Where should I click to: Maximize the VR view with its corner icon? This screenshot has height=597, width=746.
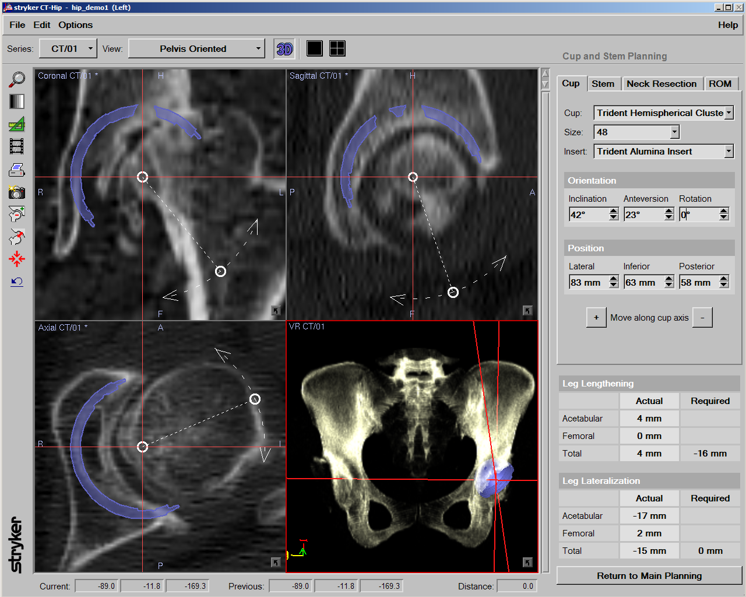pyautogui.click(x=527, y=562)
